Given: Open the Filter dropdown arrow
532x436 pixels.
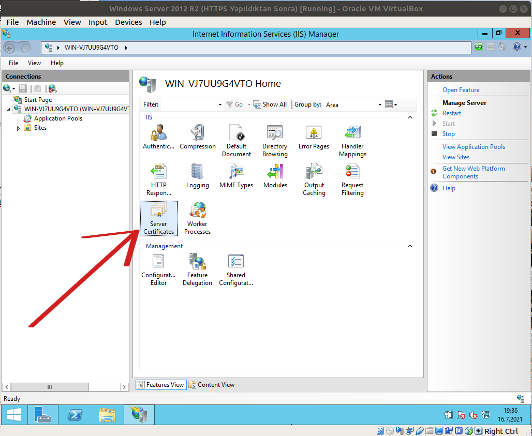Looking at the screenshot, I should coord(220,105).
